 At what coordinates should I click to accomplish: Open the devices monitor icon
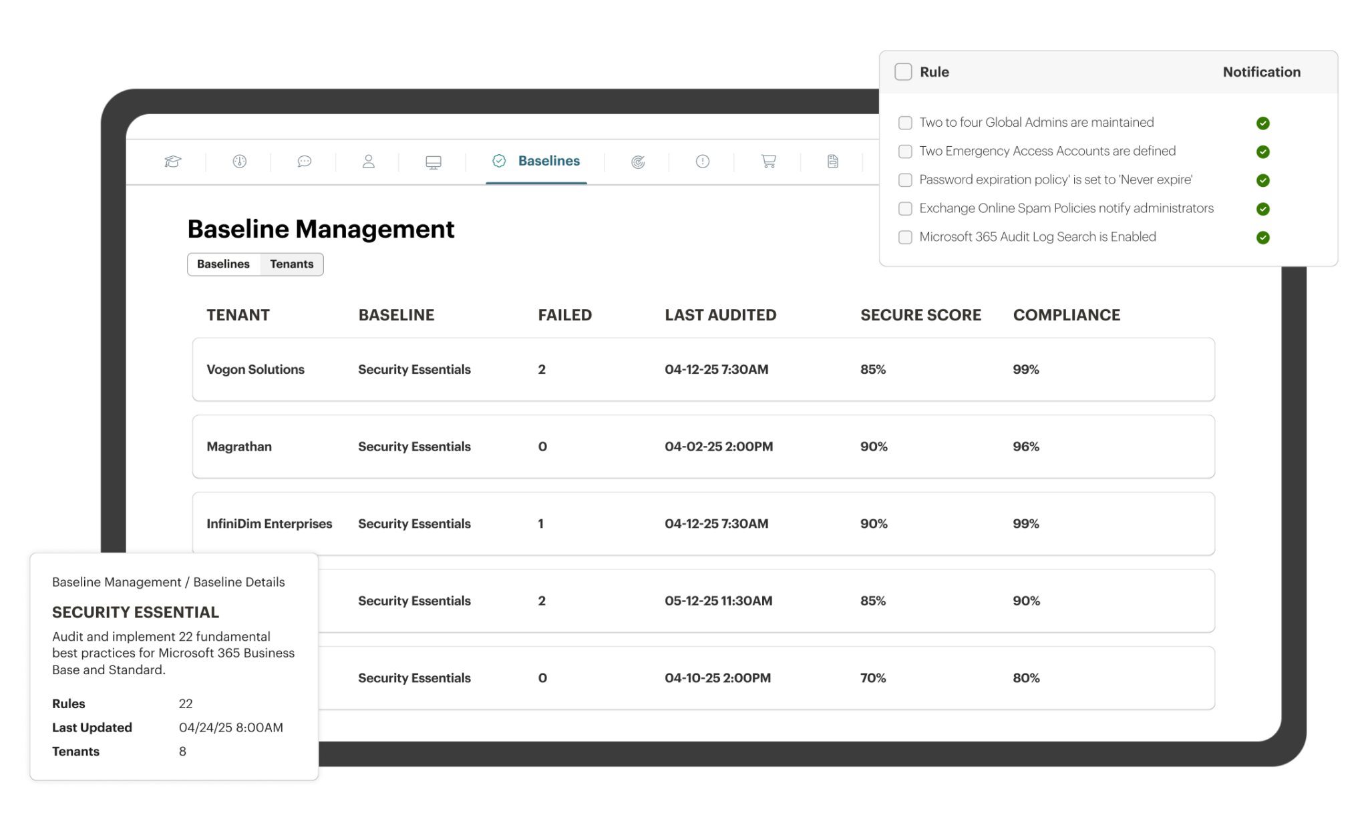434,162
